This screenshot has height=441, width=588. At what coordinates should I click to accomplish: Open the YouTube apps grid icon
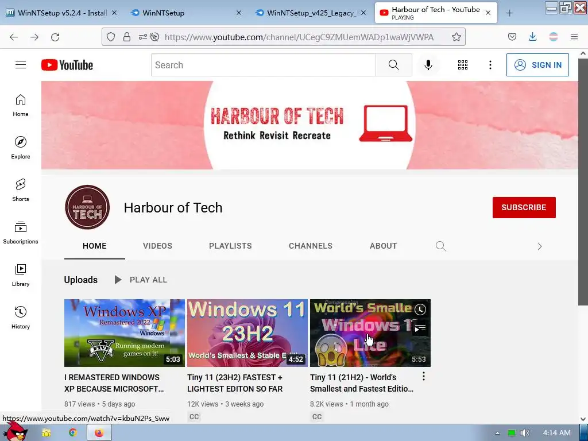(463, 65)
